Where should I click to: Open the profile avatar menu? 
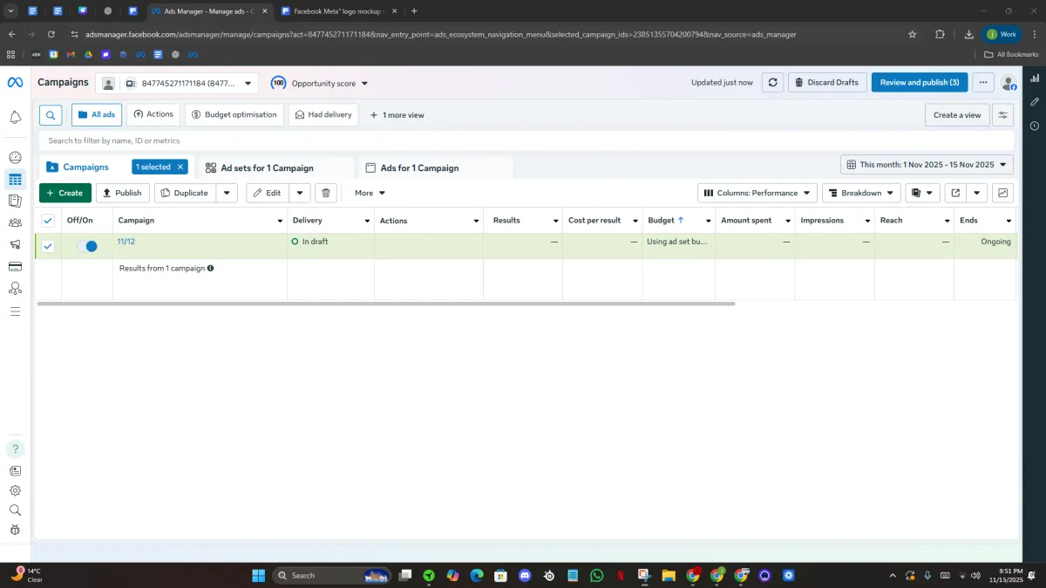(x=1009, y=83)
